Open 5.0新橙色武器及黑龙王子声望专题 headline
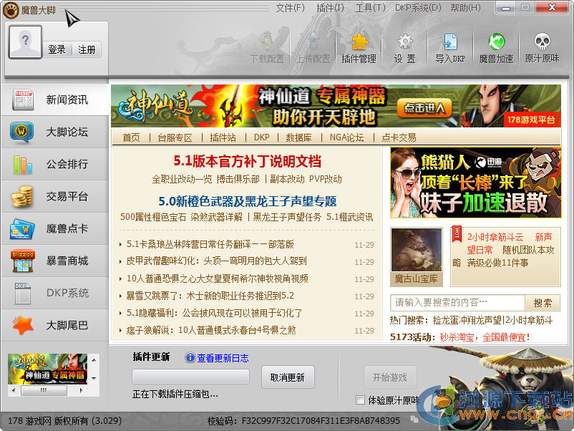This screenshot has width=574, height=431. (x=248, y=201)
